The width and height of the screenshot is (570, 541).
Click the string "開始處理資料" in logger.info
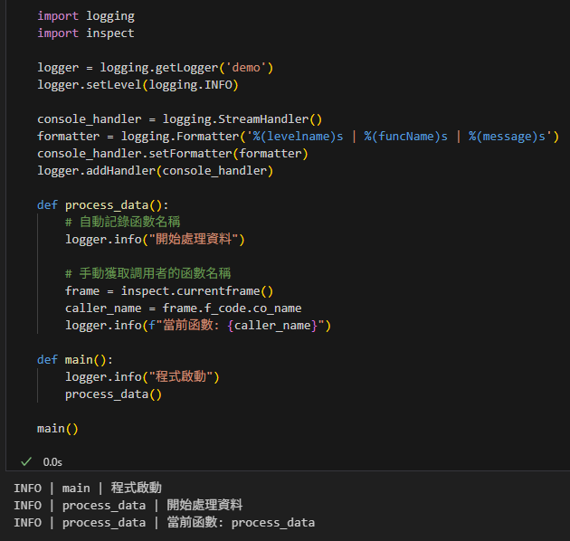click(193, 240)
